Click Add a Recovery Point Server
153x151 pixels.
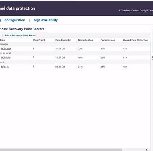20,36
